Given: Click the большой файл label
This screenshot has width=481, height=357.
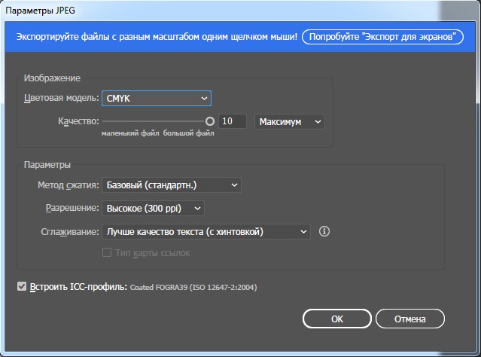Looking at the screenshot, I should click(189, 133).
